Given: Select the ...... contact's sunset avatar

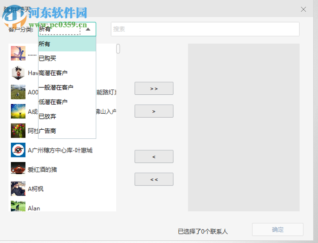Looking at the screenshot, I should tap(18, 53).
